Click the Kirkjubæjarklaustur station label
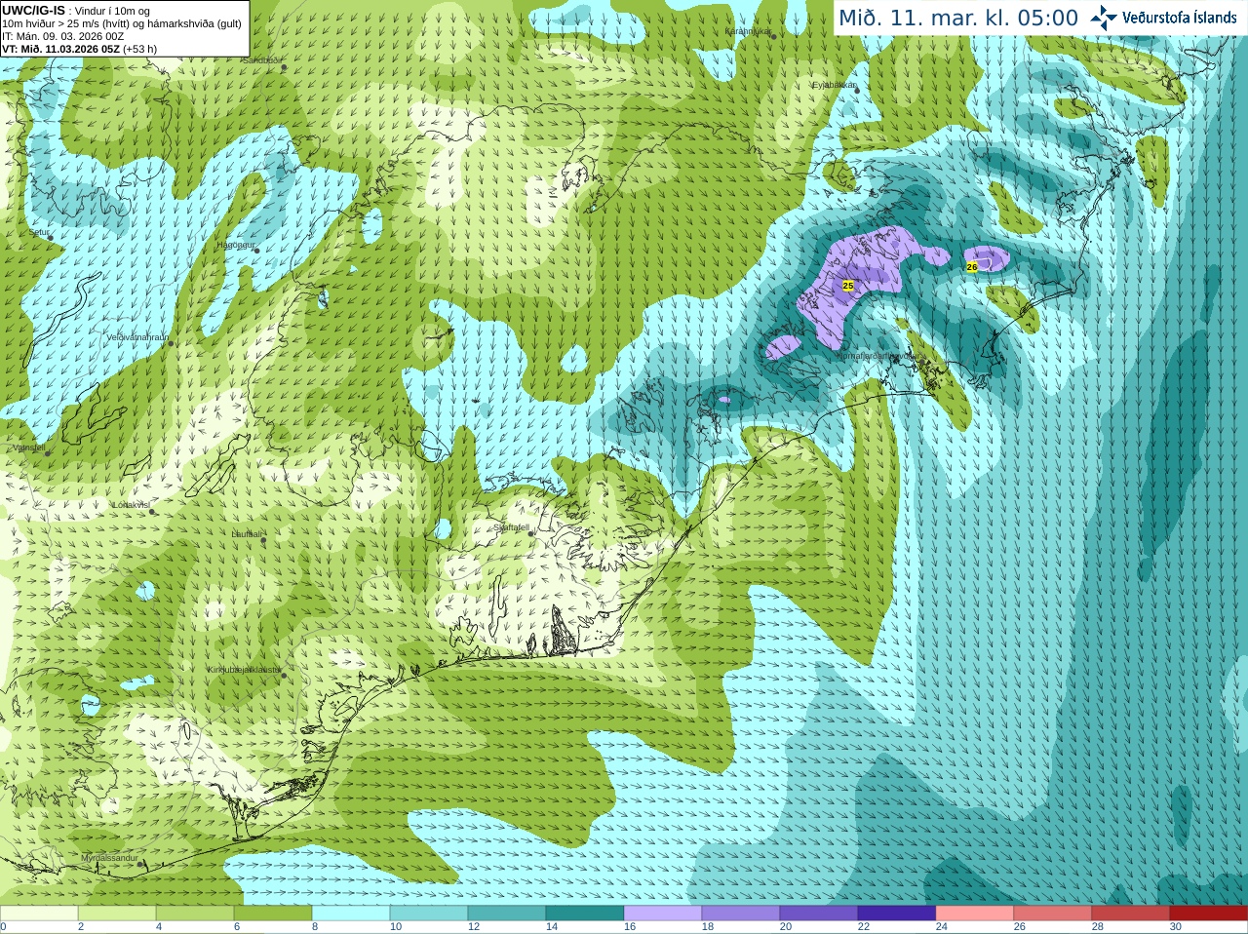1248x934 pixels. point(244,670)
